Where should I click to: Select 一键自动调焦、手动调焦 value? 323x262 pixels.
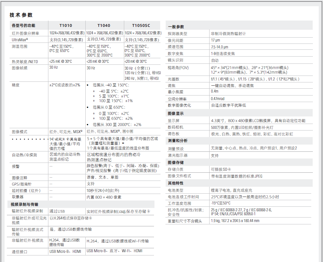[x=232, y=86]
